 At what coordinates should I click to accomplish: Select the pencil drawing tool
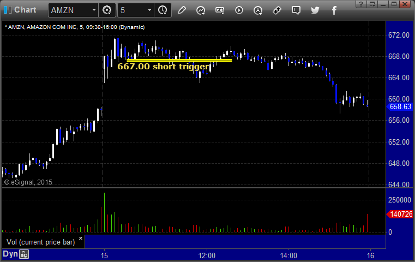pos(182,10)
